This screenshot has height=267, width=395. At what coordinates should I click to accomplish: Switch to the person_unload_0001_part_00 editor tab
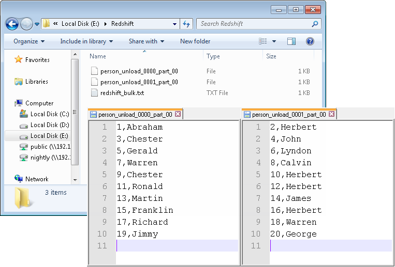tap(289, 115)
